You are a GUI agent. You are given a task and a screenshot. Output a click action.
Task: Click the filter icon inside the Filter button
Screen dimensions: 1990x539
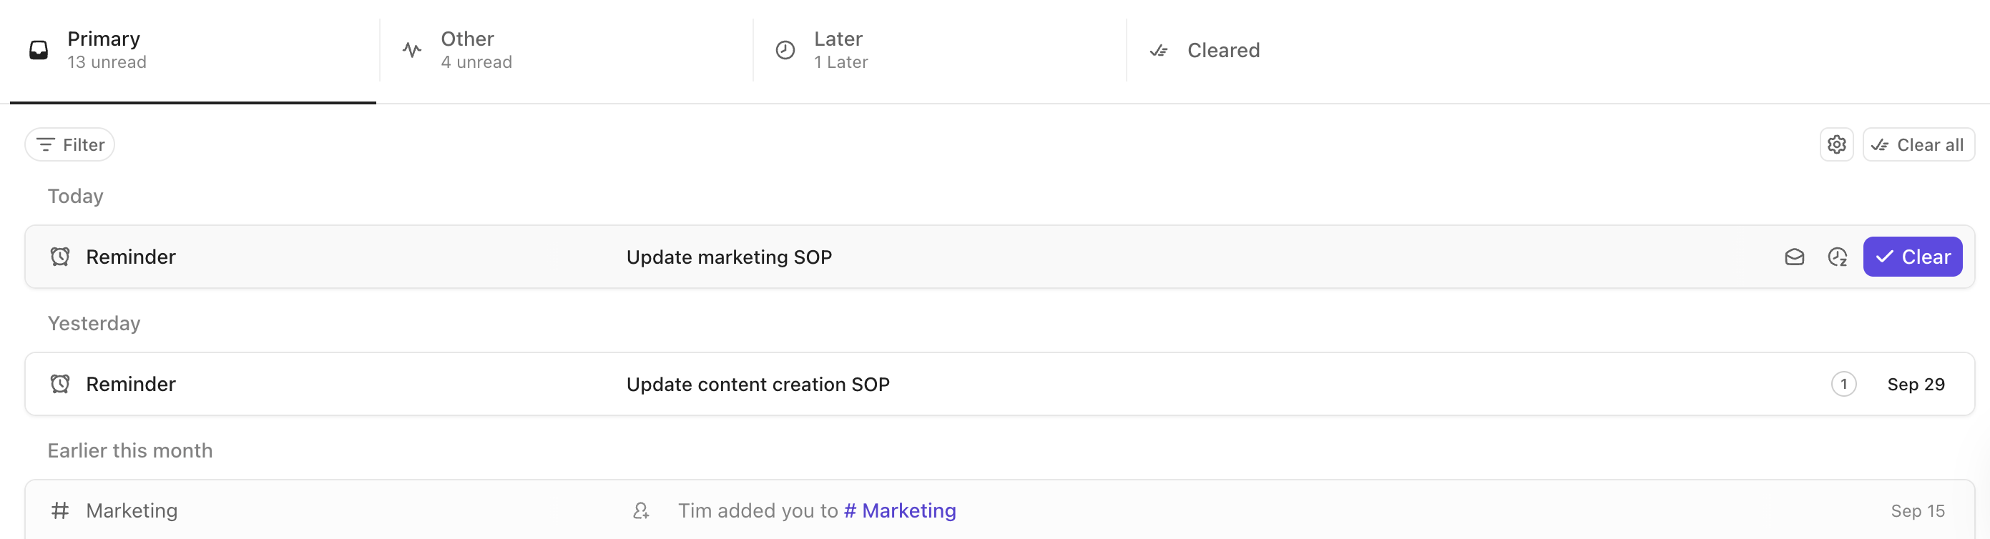[x=46, y=144]
